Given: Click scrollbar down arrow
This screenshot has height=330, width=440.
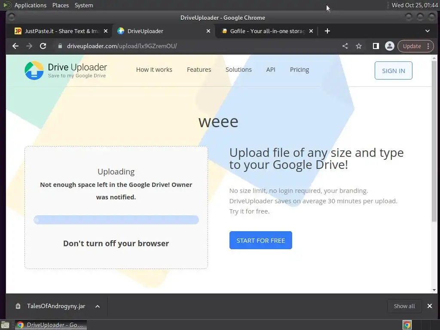Looking at the screenshot, I should pyautogui.click(x=434, y=290).
